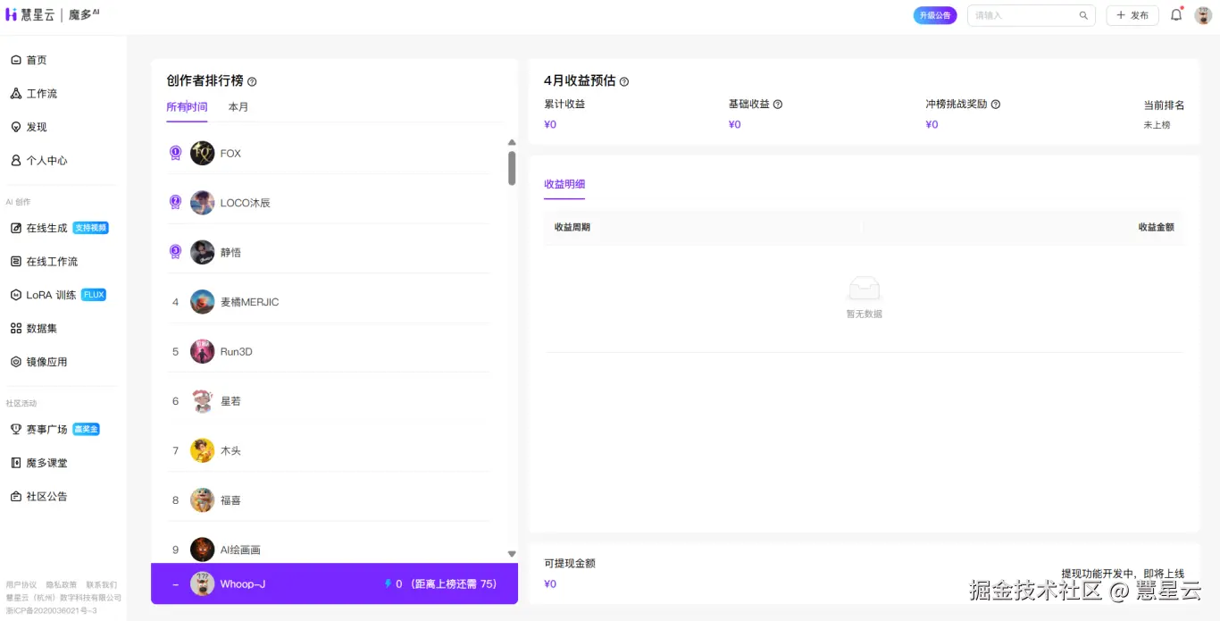This screenshot has width=1220, height=621.
Task: Open the 用户协议 link
Action: click(21, 584)
